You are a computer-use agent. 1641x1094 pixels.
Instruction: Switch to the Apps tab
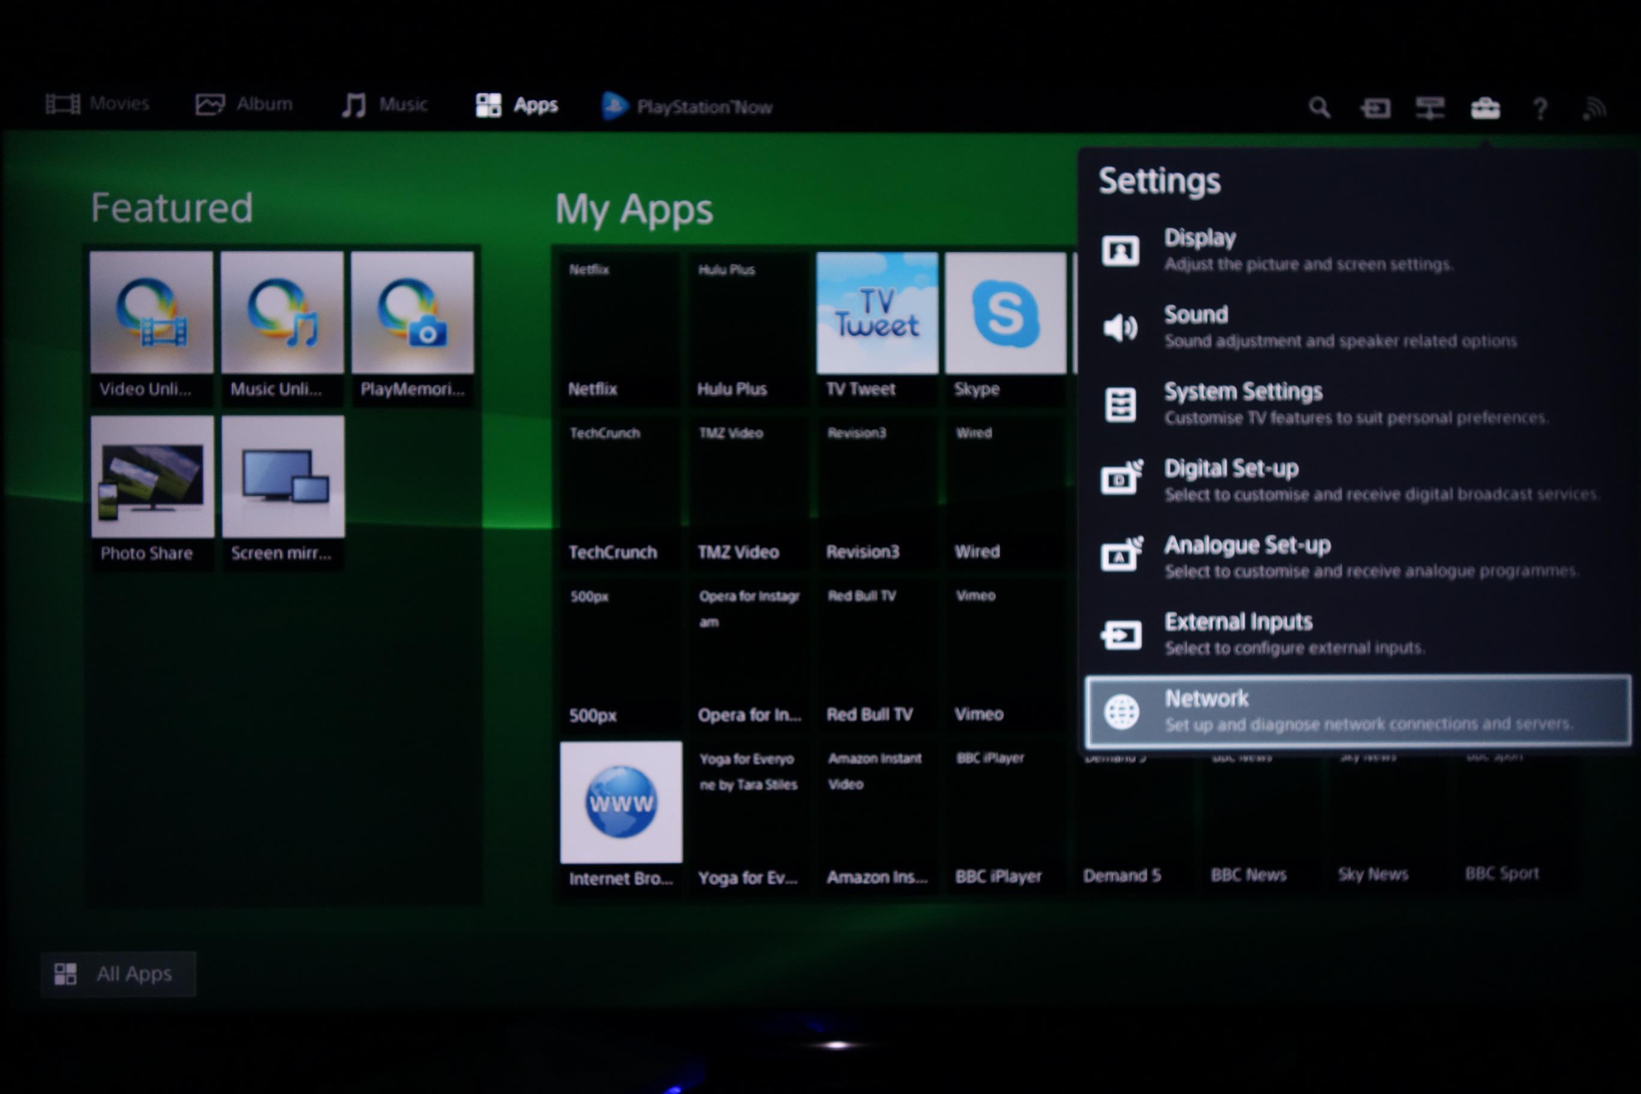[516, 104]
